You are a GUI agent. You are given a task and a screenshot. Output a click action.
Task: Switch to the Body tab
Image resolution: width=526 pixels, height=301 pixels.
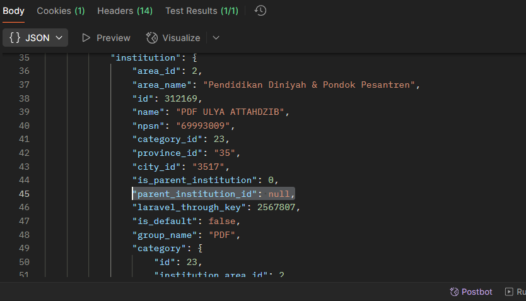point(14,11)
